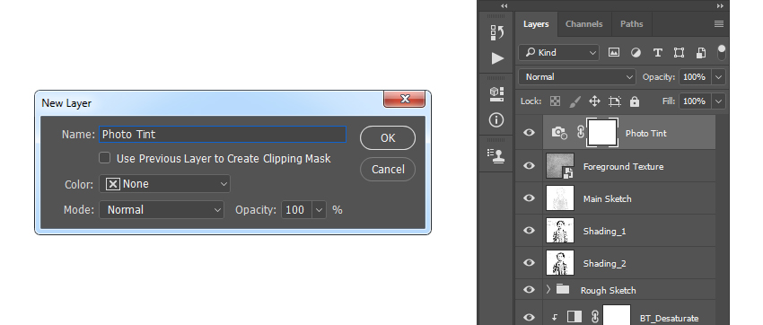This screenshot has height=325, width=763.
Task: Select the Shading_1 layer thumbnail
Action: [x=560, y=230]
